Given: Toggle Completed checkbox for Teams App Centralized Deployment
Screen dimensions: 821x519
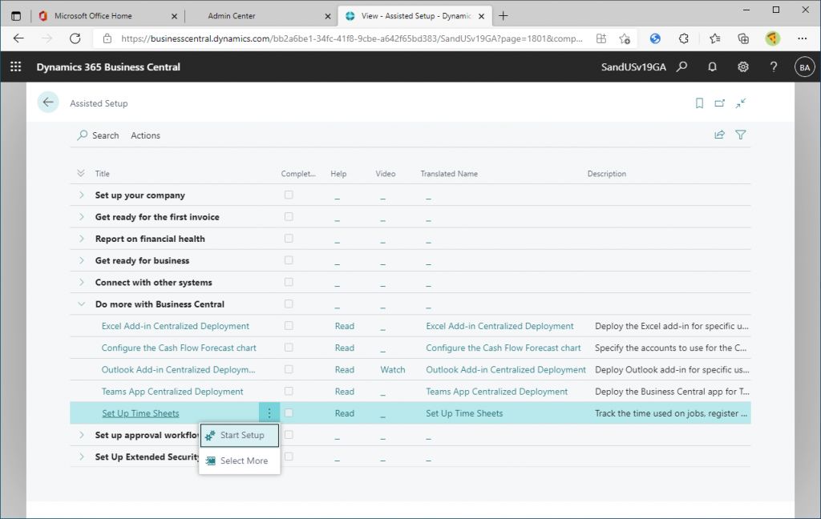Looking at the screenshot, I should pos(289,391).
